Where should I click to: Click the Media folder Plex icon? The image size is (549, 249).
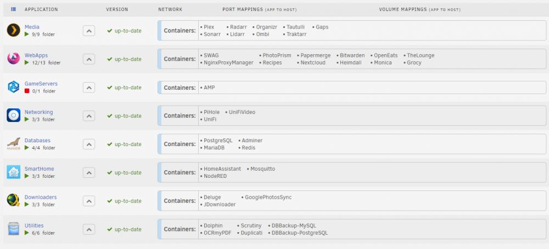click(13, 31)
